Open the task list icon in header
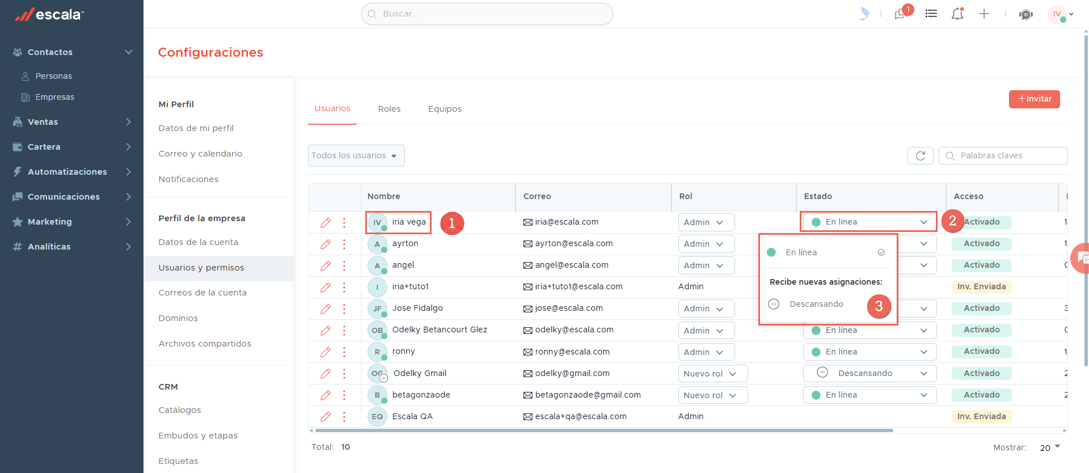This screenshot has height=473, width=1089. (931, 14)
